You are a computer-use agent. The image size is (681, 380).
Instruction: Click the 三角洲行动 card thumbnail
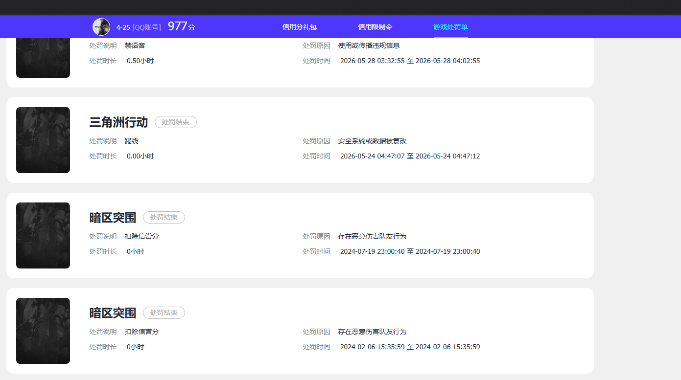(43, 140)
